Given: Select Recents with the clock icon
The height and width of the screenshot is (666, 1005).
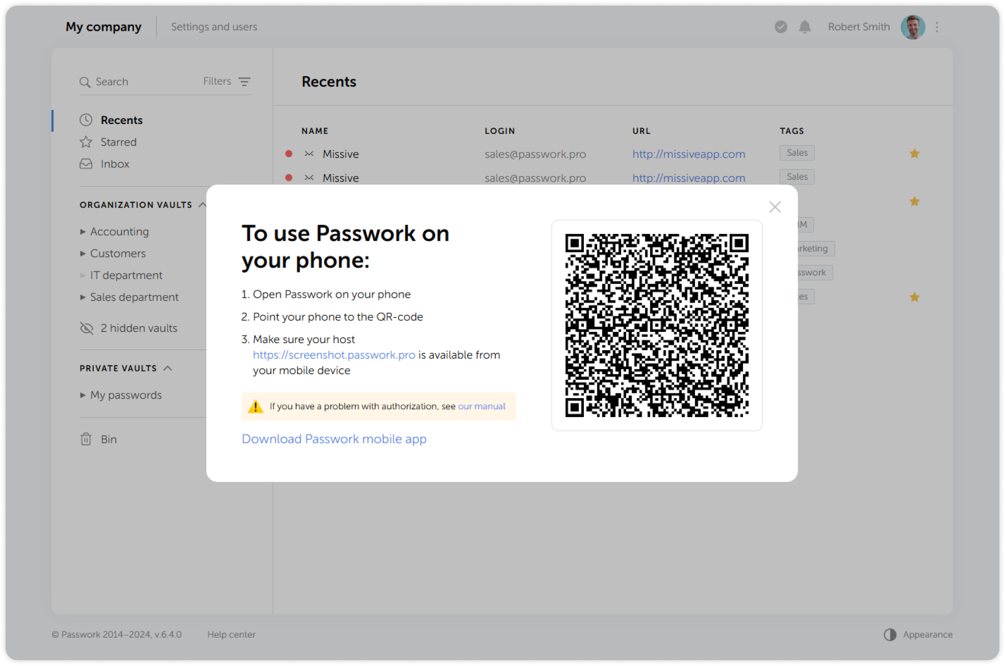Looking at the screenshot, I should [x=121, y=120].
